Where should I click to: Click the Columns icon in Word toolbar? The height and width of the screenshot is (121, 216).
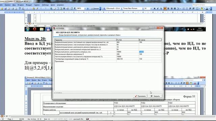64,9
